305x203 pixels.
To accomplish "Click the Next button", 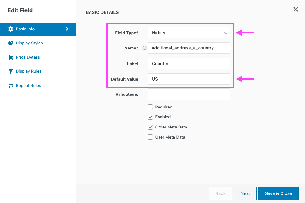I will pos(245,193).
